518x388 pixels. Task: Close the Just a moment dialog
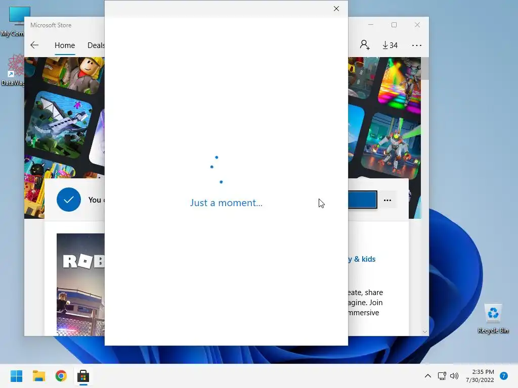click(336, 9)
